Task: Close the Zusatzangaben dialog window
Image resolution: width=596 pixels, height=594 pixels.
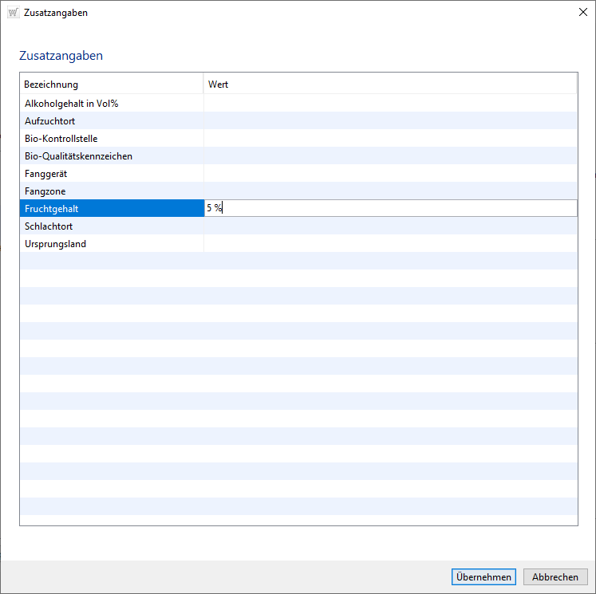Action: (x=582, y=13)
